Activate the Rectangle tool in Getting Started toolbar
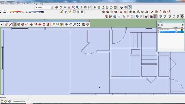This screenshot has width=185, height=104. 14,24
